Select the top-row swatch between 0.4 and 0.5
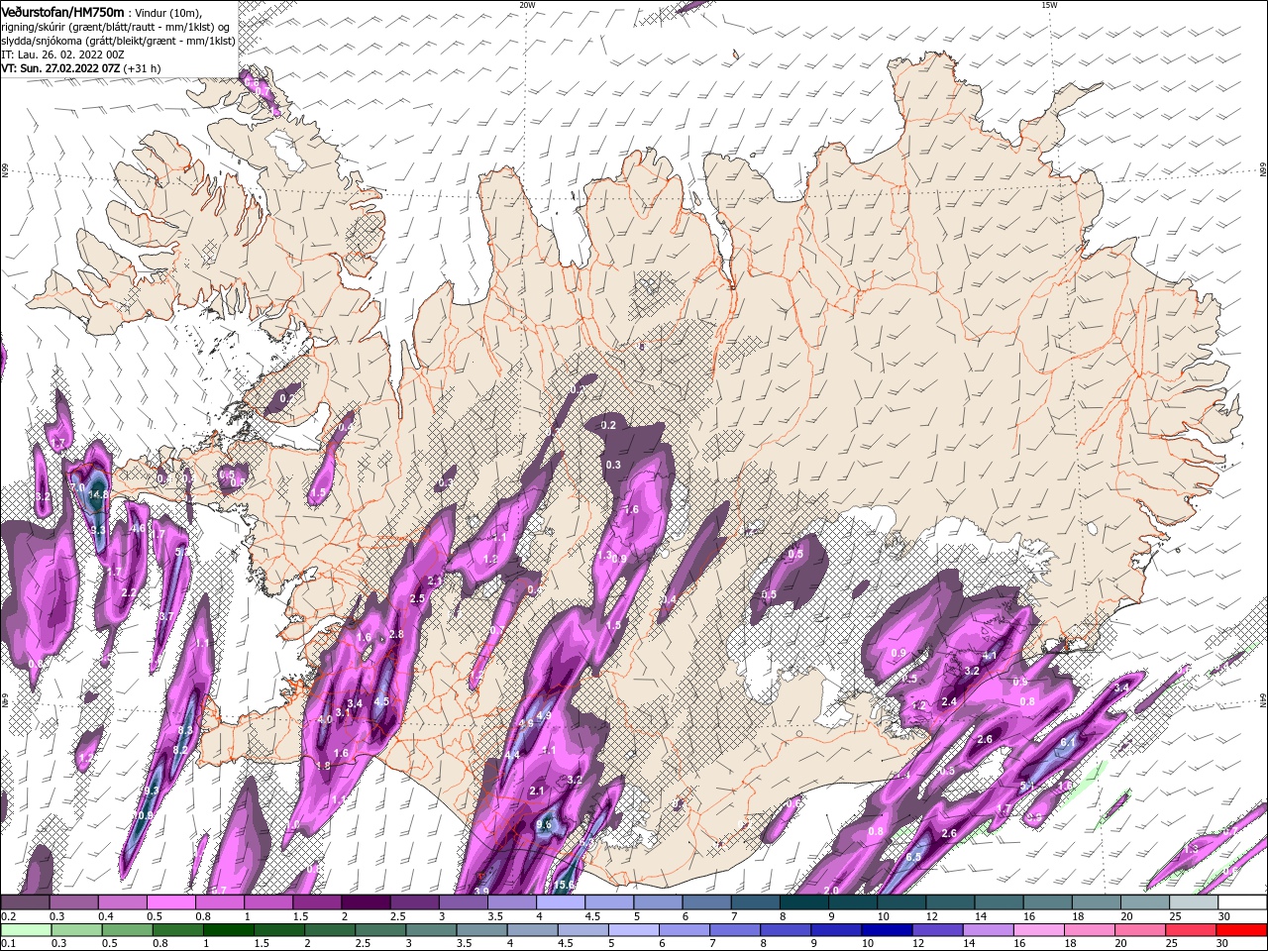 click(x=122, y=902)
